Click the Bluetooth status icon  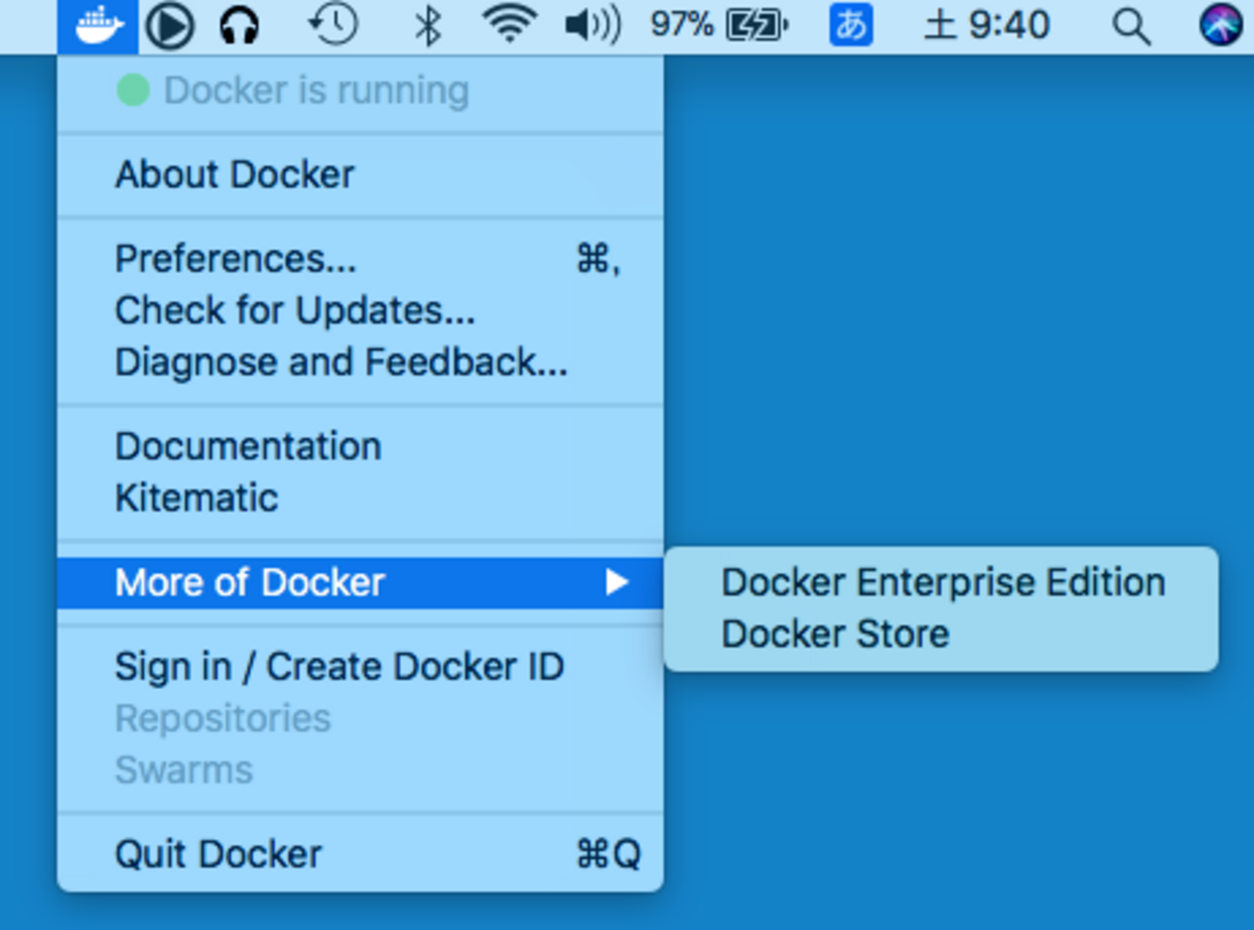tap(427, 25)
